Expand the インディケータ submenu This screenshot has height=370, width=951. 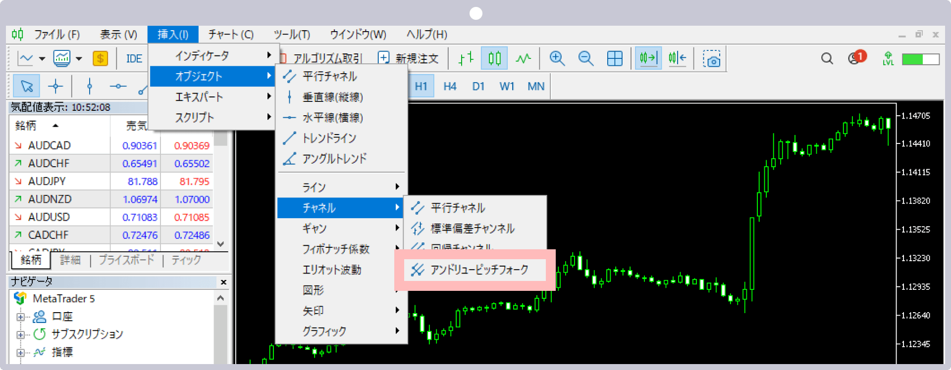click(212, 55)
